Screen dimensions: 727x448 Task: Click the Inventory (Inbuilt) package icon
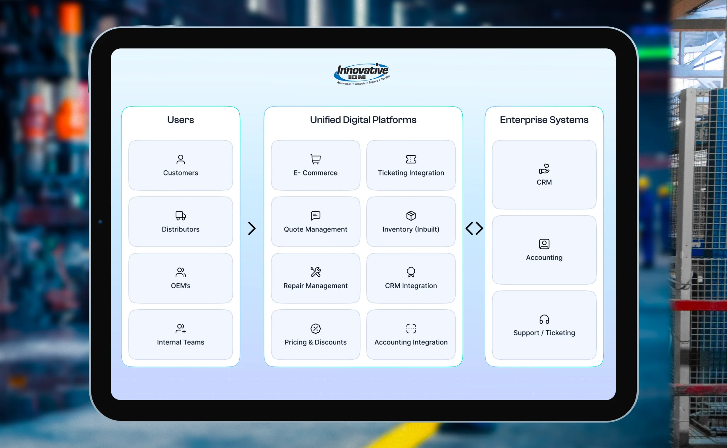tap(411, 216)
